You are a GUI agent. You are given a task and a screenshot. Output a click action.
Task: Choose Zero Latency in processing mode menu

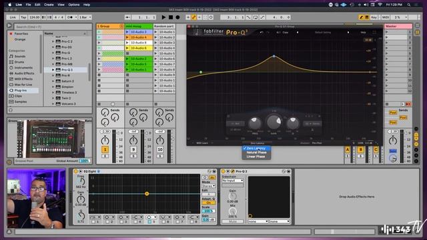(256, 148)
